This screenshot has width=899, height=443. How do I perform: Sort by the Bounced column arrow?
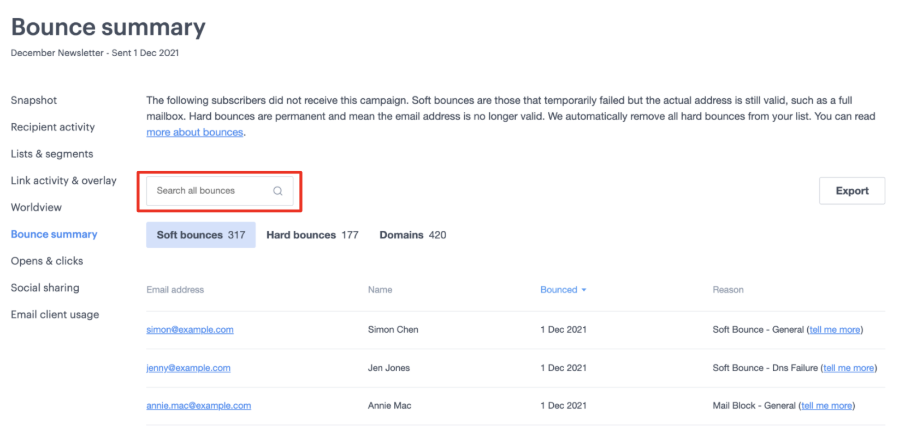(584, 290)
